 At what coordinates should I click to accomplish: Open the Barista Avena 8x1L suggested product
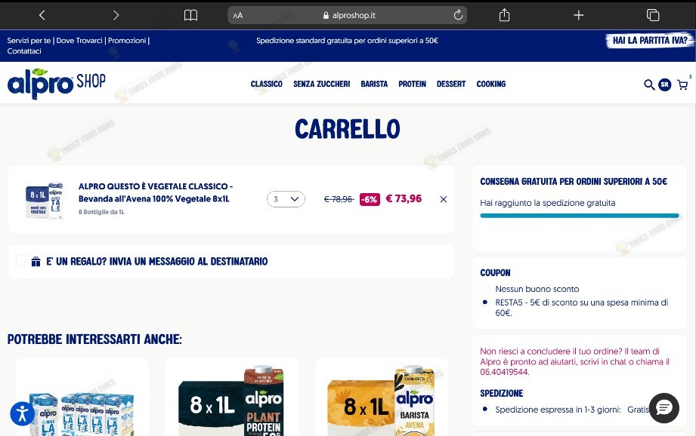pos(382,398)
